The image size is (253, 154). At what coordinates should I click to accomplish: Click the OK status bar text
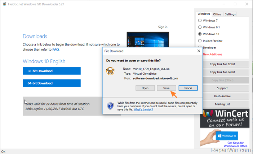(x=3, y=151)
